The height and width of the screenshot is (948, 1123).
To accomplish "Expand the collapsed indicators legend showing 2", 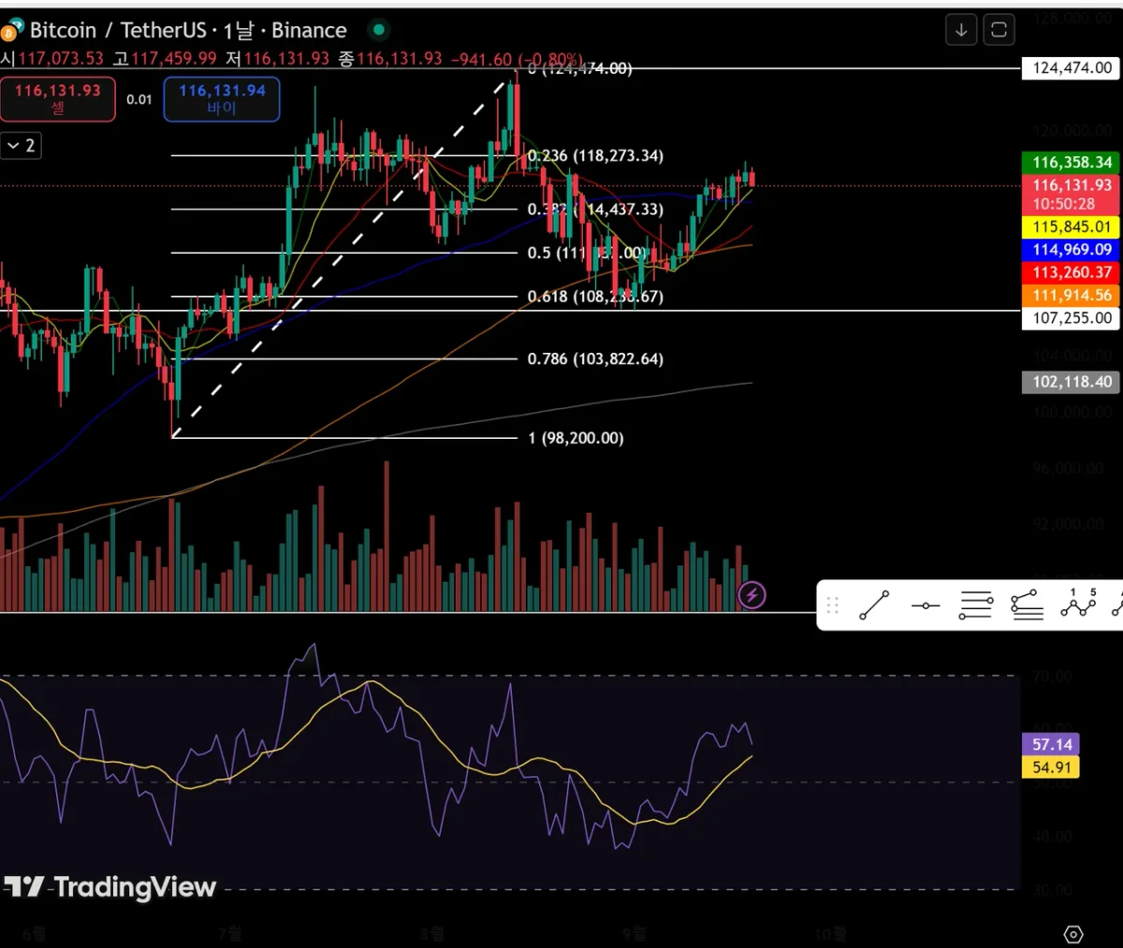I will (x=21, y=145).
